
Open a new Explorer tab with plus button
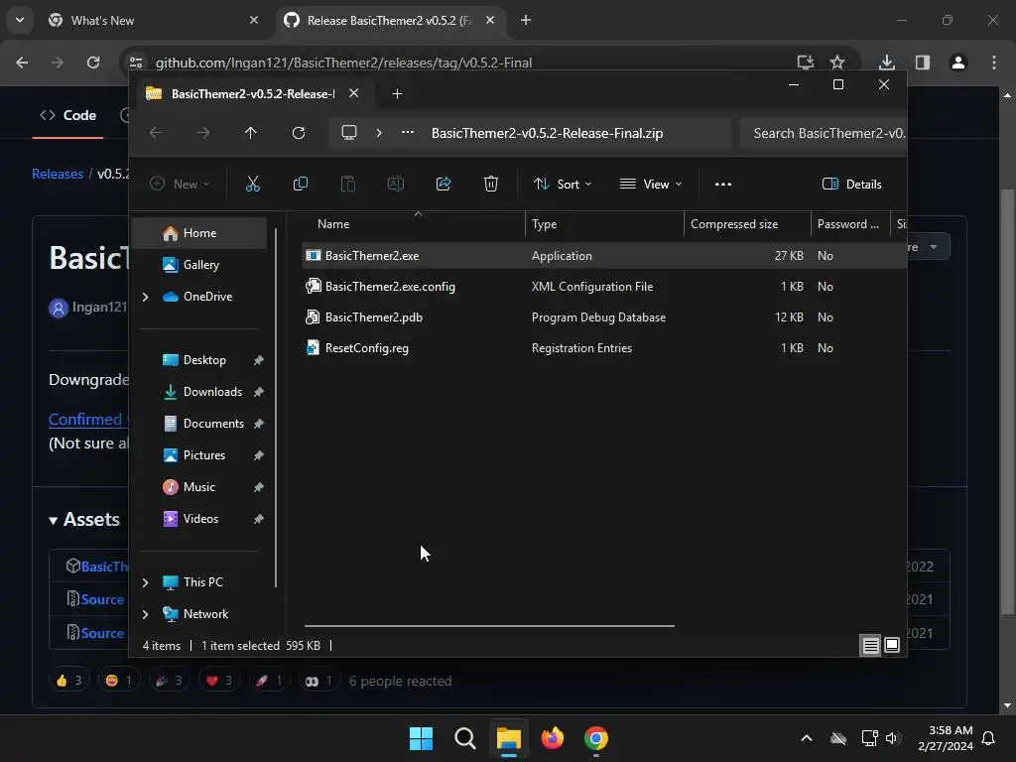397,94
